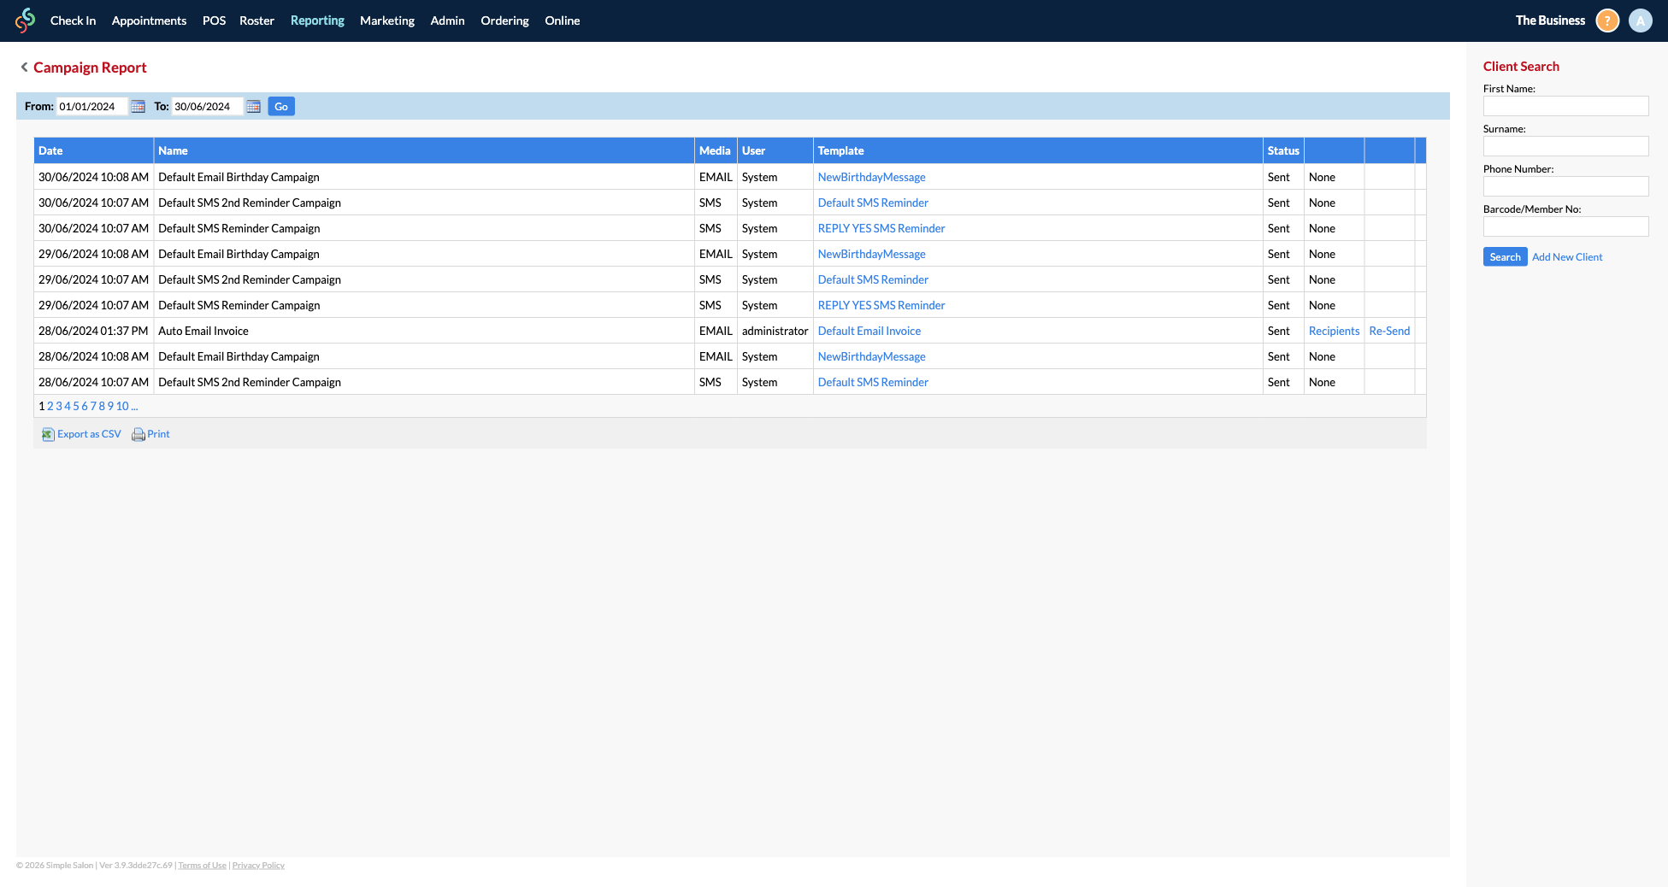Click the Simple Salon logo icon
The image size is (1668, 887).
(26, 21)
